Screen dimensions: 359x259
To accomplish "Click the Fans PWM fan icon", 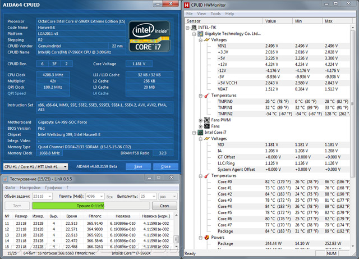I will click(207, 120).
